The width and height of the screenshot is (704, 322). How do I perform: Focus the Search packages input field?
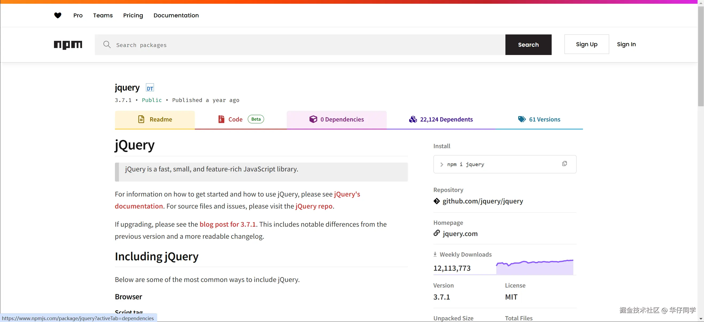(301, 45)
